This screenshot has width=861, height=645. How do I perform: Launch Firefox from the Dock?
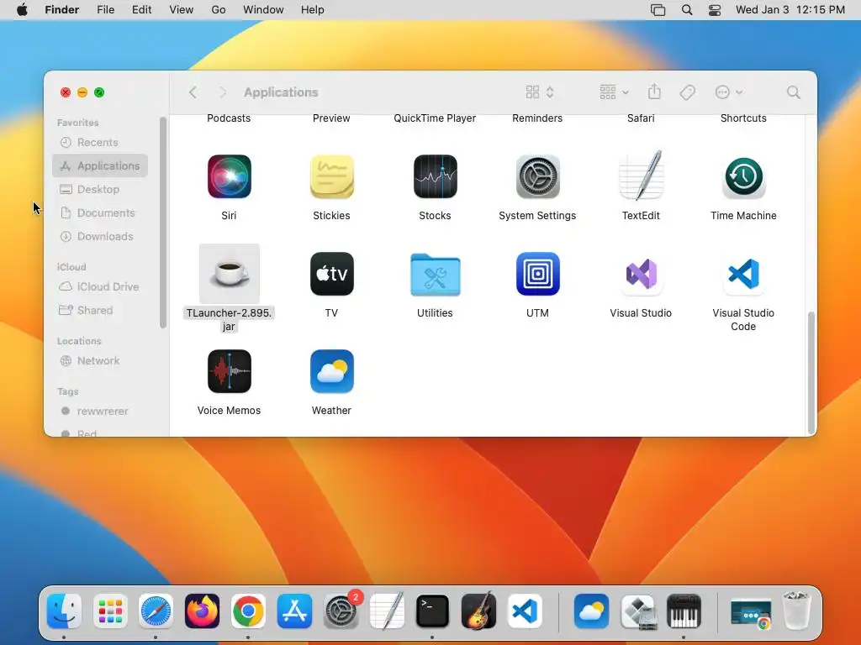202,611
